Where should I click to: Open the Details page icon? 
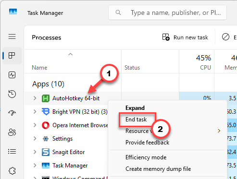(12, 151)
